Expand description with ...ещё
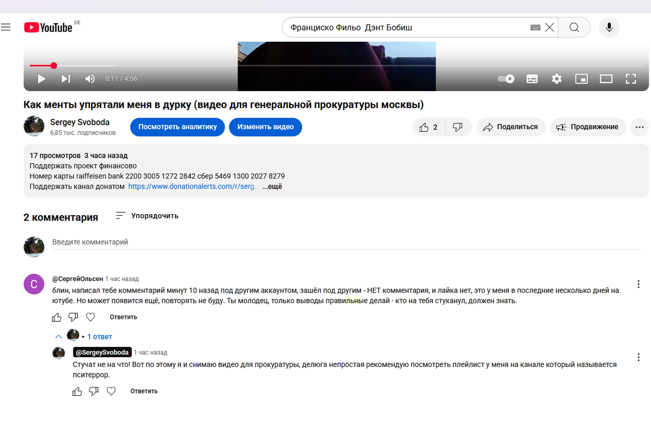The image size is (651, 438). 272,186
